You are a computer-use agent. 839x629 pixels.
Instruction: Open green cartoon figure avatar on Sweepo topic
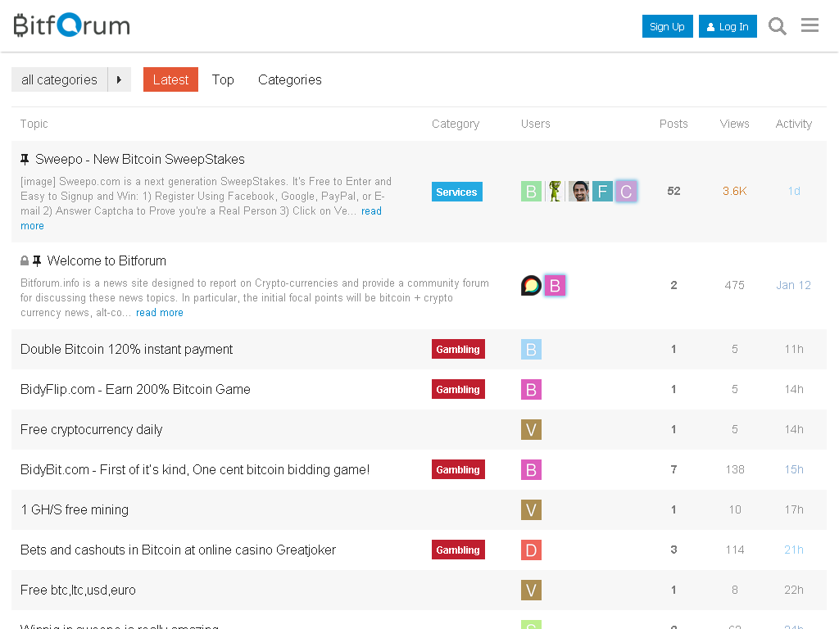click(555, 192)
